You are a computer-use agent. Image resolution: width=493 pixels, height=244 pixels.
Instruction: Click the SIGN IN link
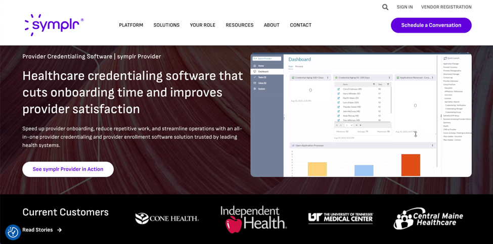[x=405, y=7]
